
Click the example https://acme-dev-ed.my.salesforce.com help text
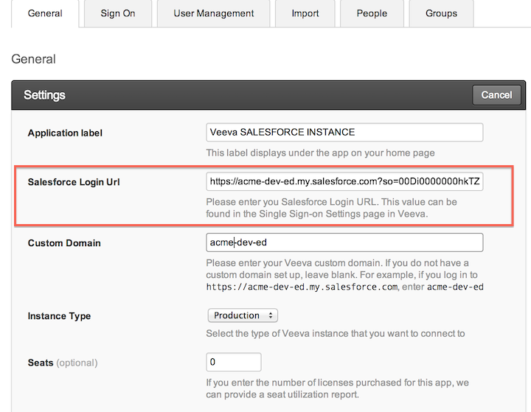302,287
